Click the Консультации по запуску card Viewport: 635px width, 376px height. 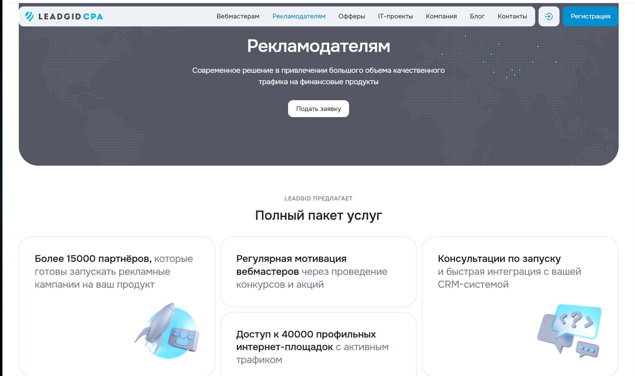509,271
